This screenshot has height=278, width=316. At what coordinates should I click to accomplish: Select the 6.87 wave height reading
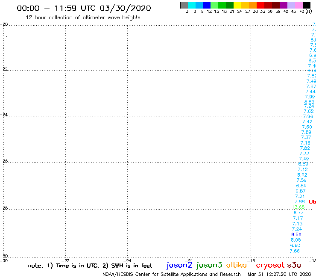[301, 191]
